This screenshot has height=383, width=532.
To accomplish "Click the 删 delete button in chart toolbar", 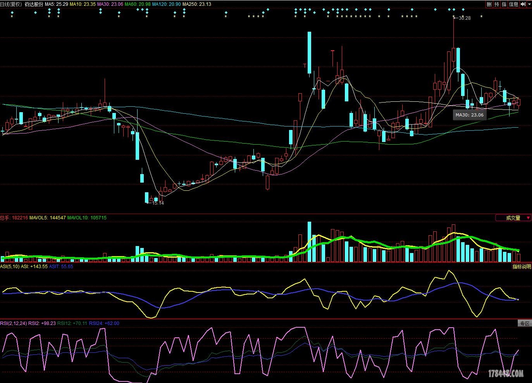I will point(489,4).
